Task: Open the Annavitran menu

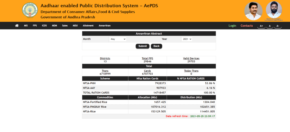Action: 105,26
